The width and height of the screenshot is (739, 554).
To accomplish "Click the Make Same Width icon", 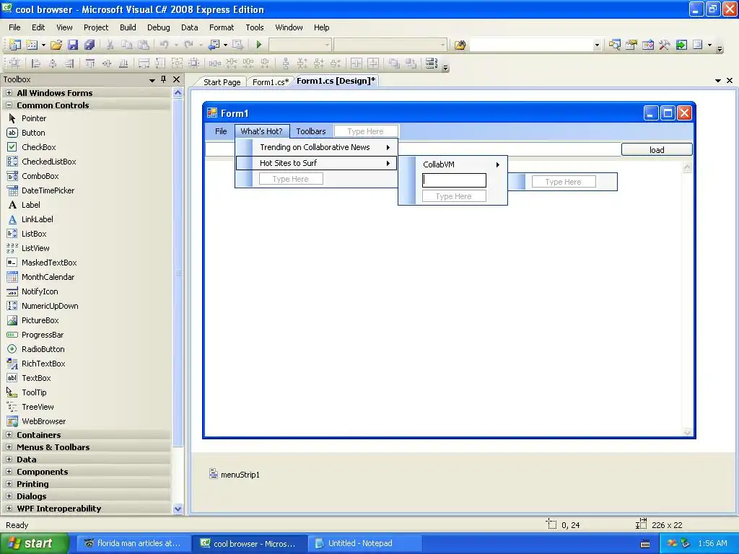I will [144, 63].
